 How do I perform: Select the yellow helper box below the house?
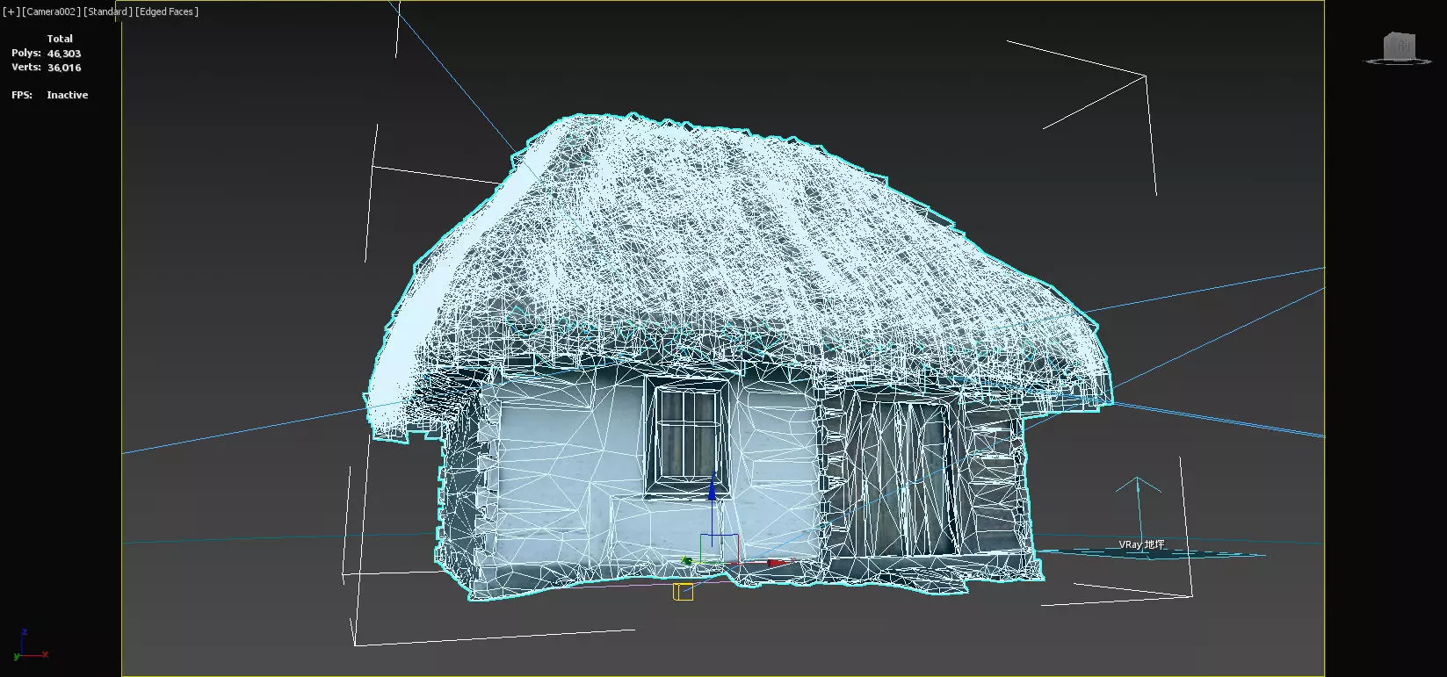(x=684, y=592)
